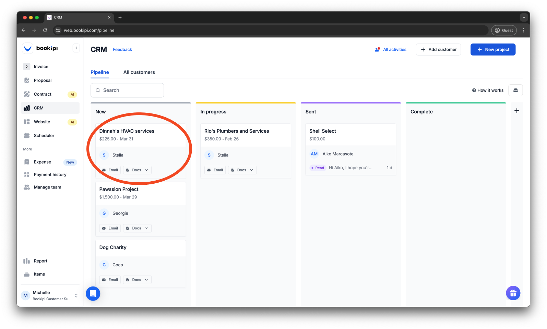Screen dimensions: 547x329
Task: Expand the Invoice menu arrow
Action: (x=27, y=66)
